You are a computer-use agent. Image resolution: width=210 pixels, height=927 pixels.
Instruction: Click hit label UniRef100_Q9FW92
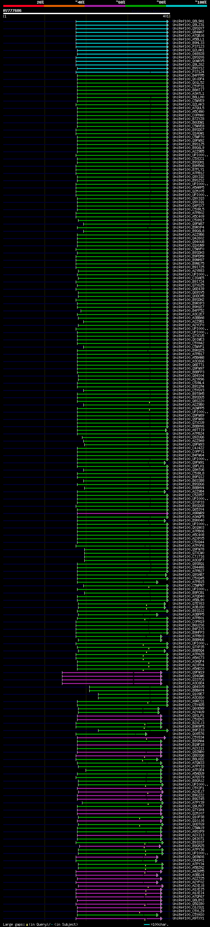tap(188, 140)
